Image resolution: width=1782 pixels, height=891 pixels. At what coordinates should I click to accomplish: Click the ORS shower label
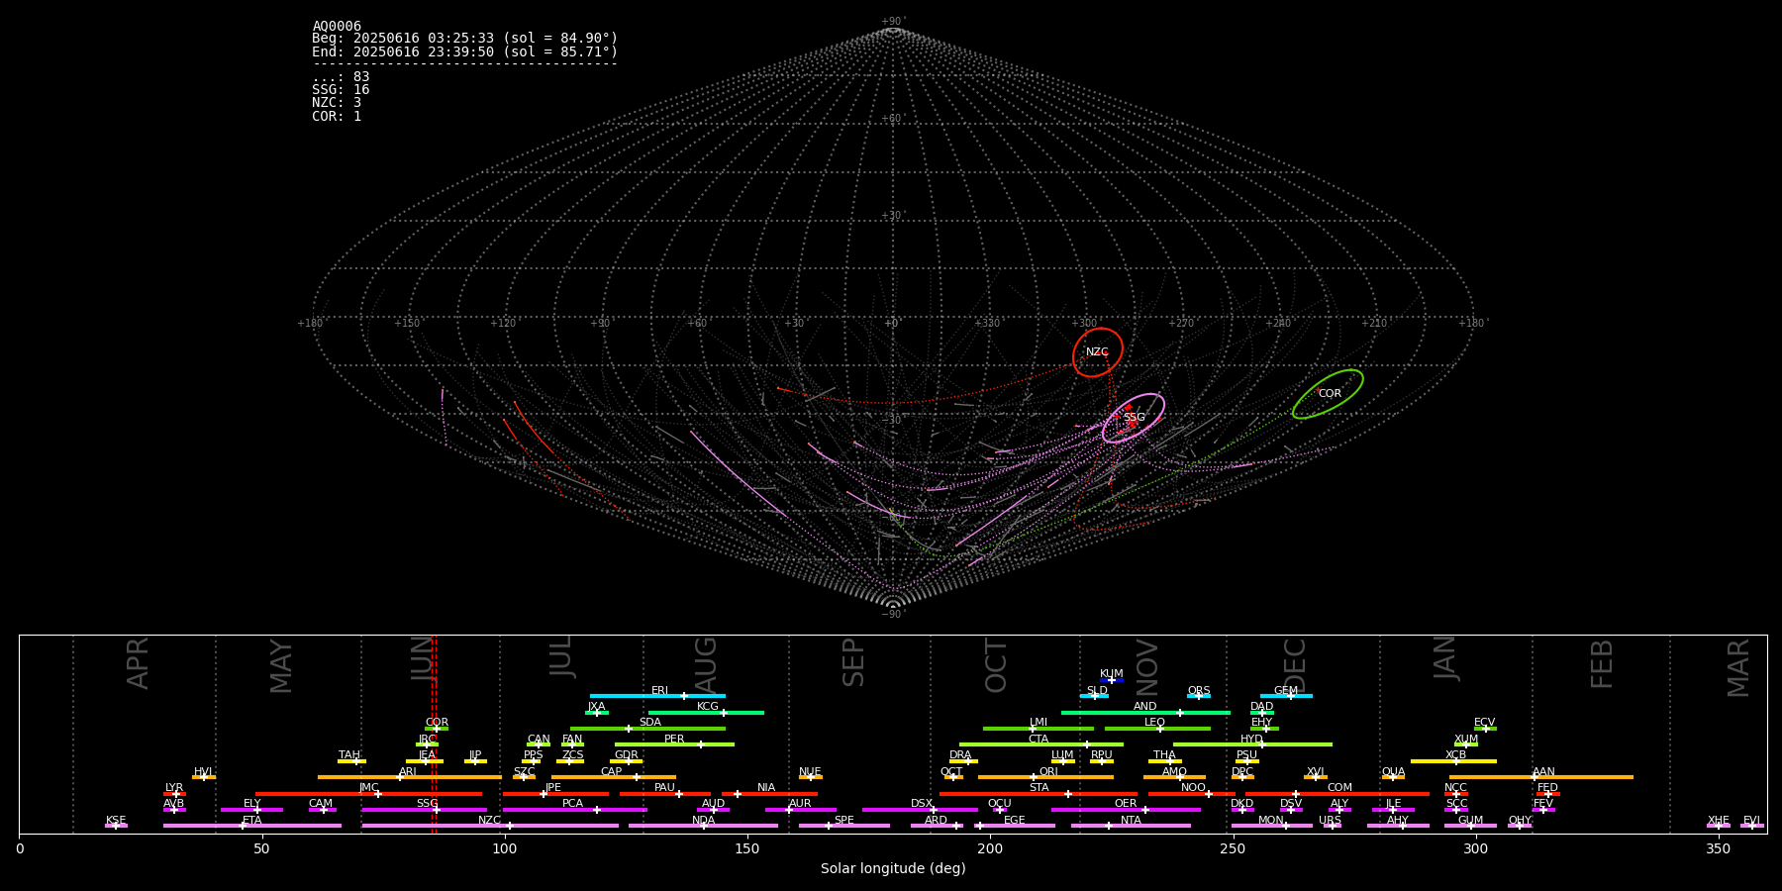(1199, 691)
